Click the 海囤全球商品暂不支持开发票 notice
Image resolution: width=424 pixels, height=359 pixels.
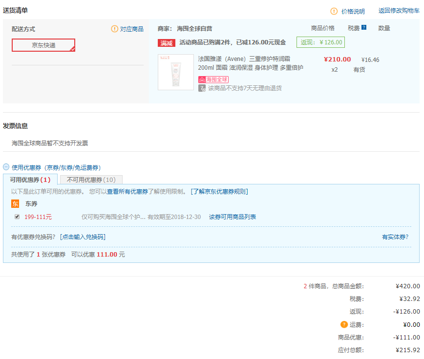[50, 143]
